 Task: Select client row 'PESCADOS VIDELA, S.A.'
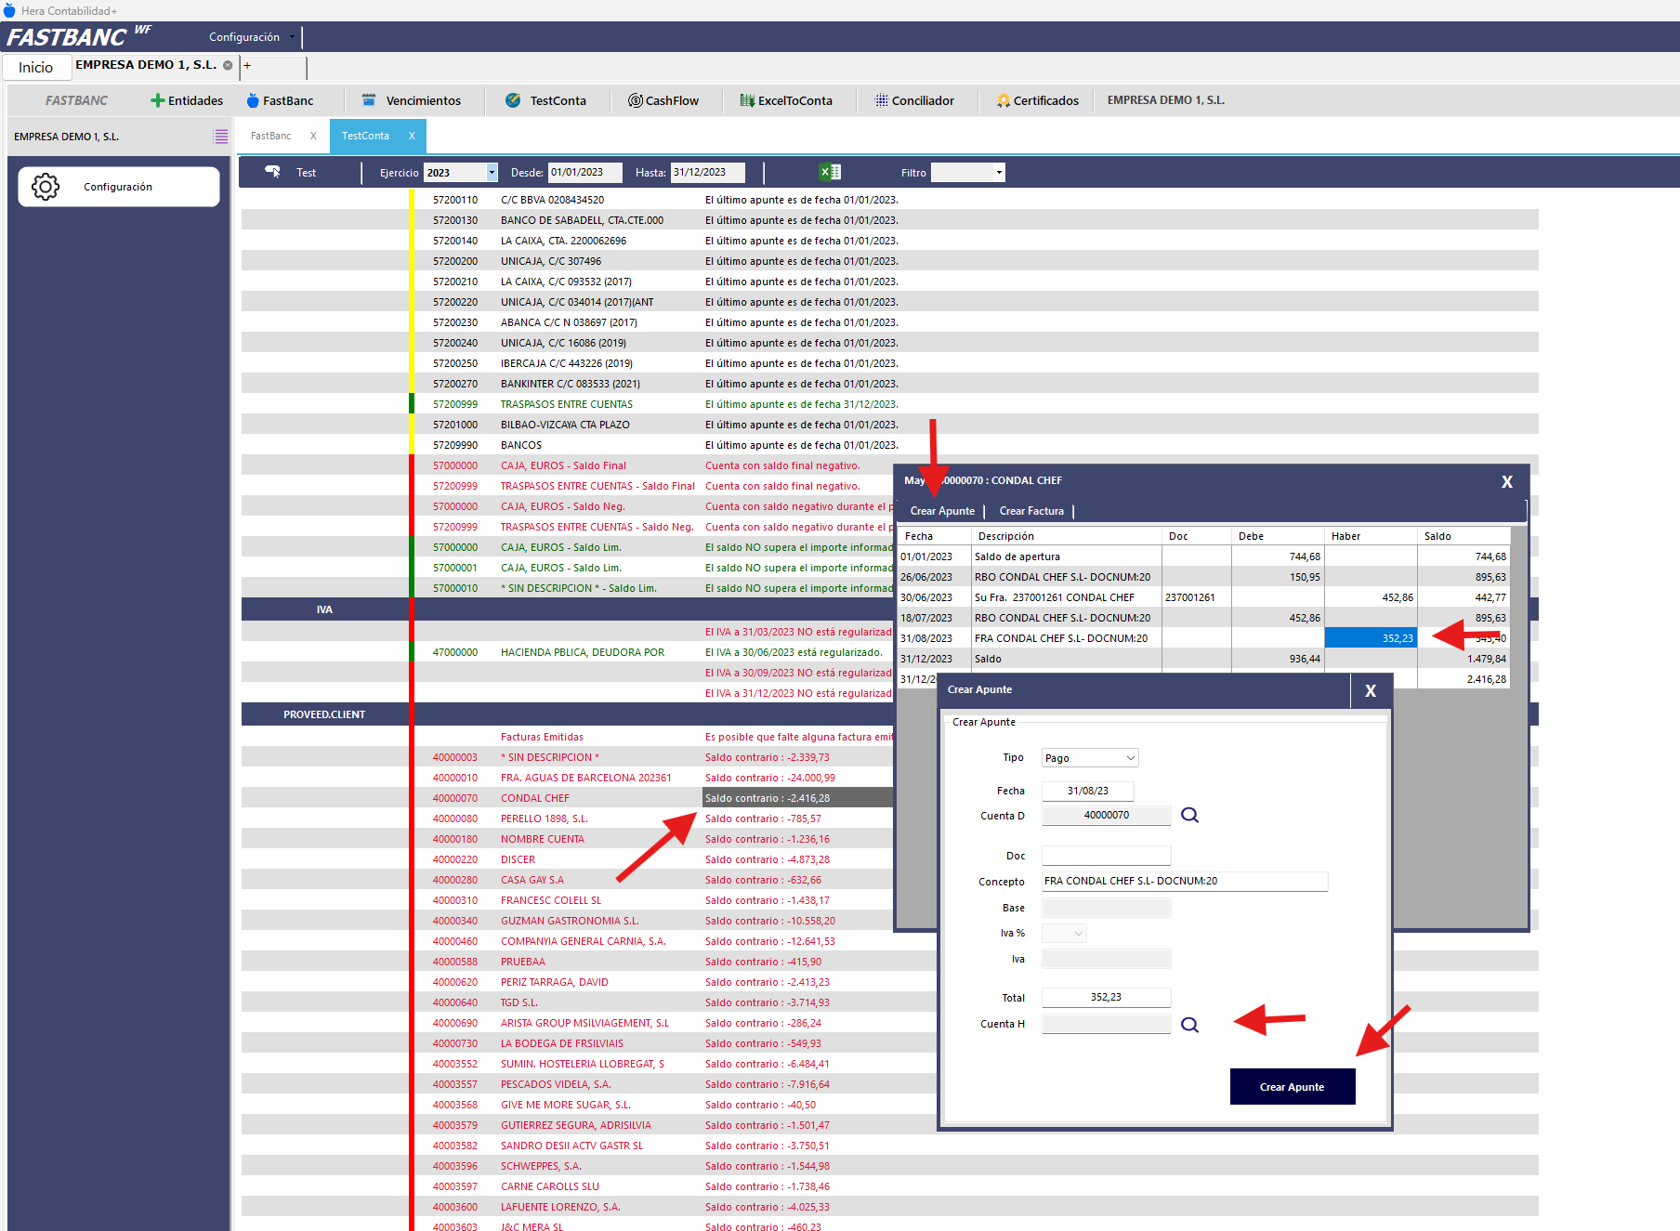point(589,1084)
